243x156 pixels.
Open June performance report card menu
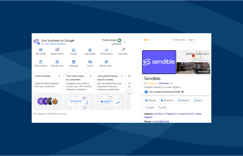[x=121, y=76]
